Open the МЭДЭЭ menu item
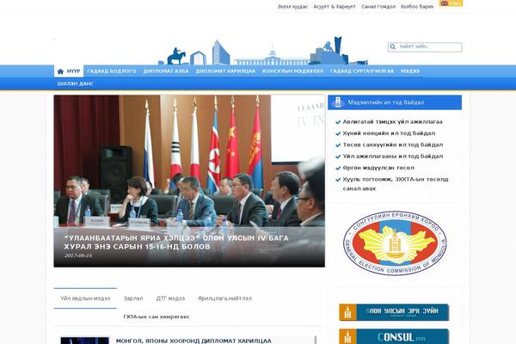 pyautogui.click(x=409, y=71)
